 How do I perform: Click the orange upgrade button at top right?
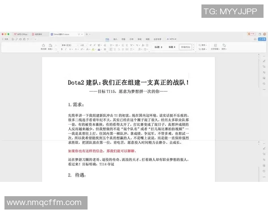(x=251, y=34)
